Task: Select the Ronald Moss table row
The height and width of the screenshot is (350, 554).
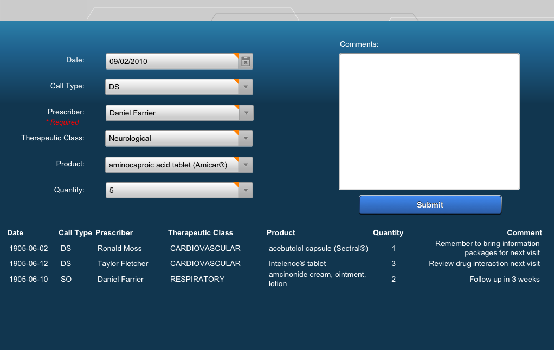Action: [x=120, y=249]
